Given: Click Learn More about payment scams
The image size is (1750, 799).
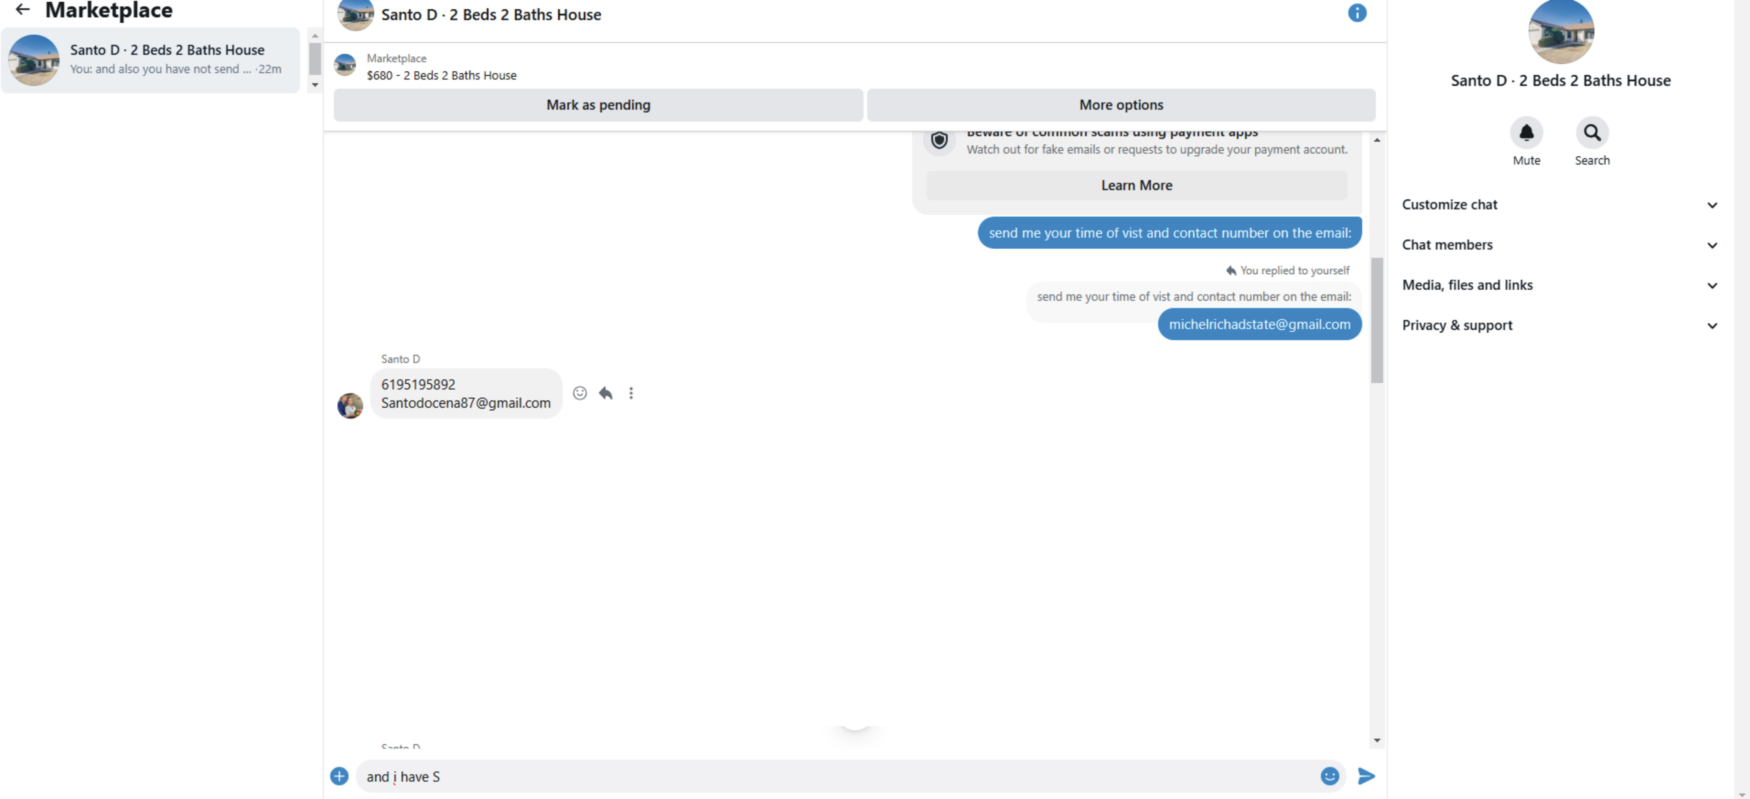Looking at the screenshot, I should 1136,185.
